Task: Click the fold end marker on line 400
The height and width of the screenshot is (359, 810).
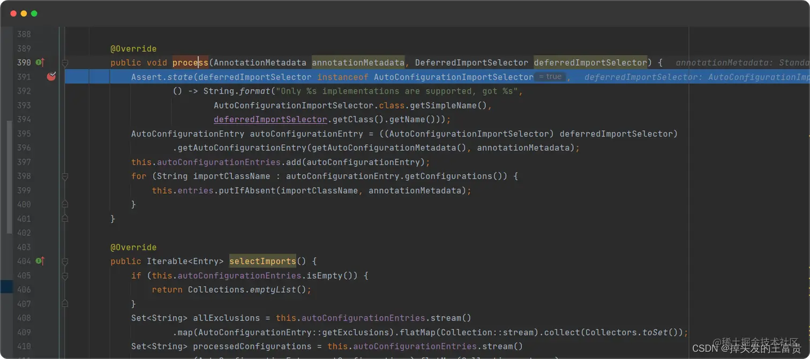Action: [x=65, y=204]
